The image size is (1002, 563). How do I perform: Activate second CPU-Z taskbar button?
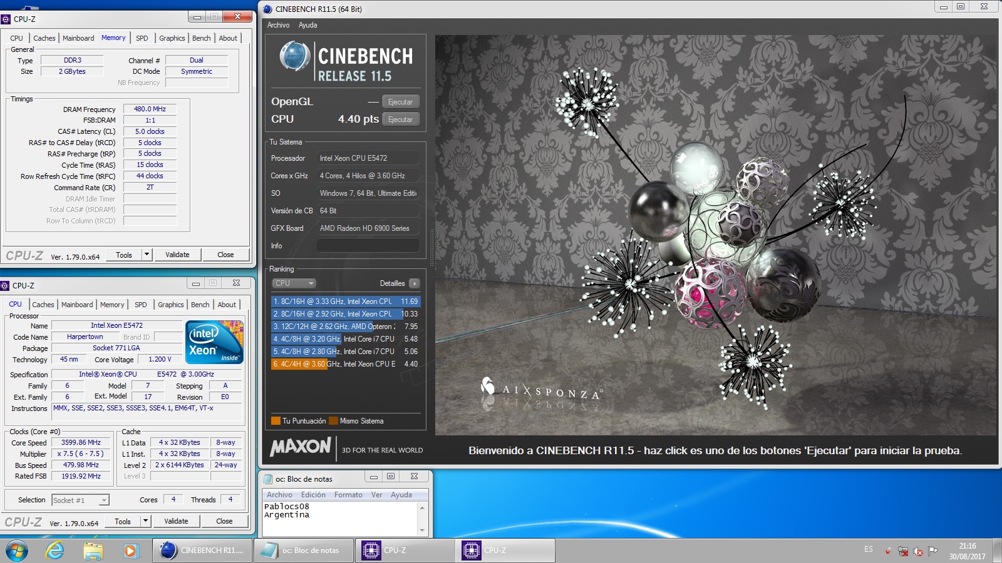505,550
